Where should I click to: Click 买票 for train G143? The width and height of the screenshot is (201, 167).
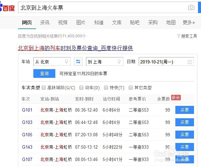[x=185, y=147]
